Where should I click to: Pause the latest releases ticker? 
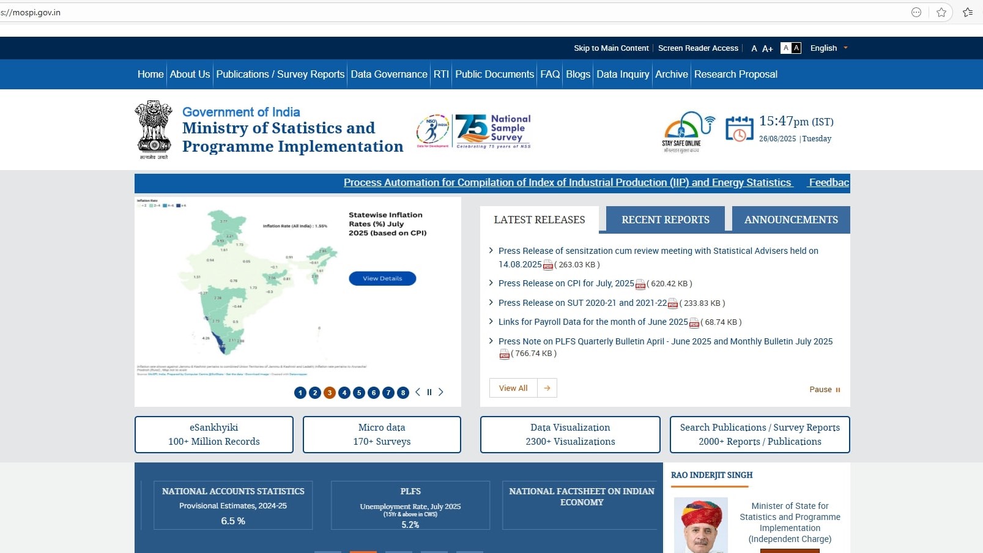pyautogui.click(x=825, y=389)
